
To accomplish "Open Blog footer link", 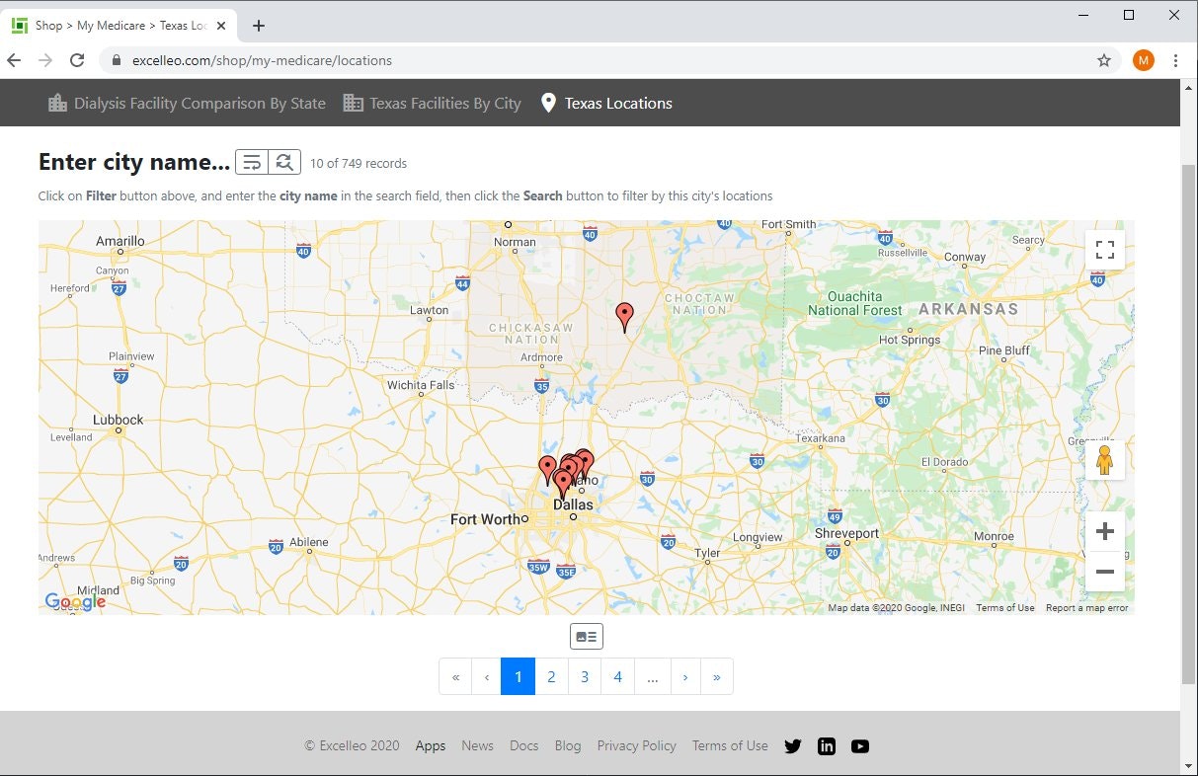I will click(568, 746).
